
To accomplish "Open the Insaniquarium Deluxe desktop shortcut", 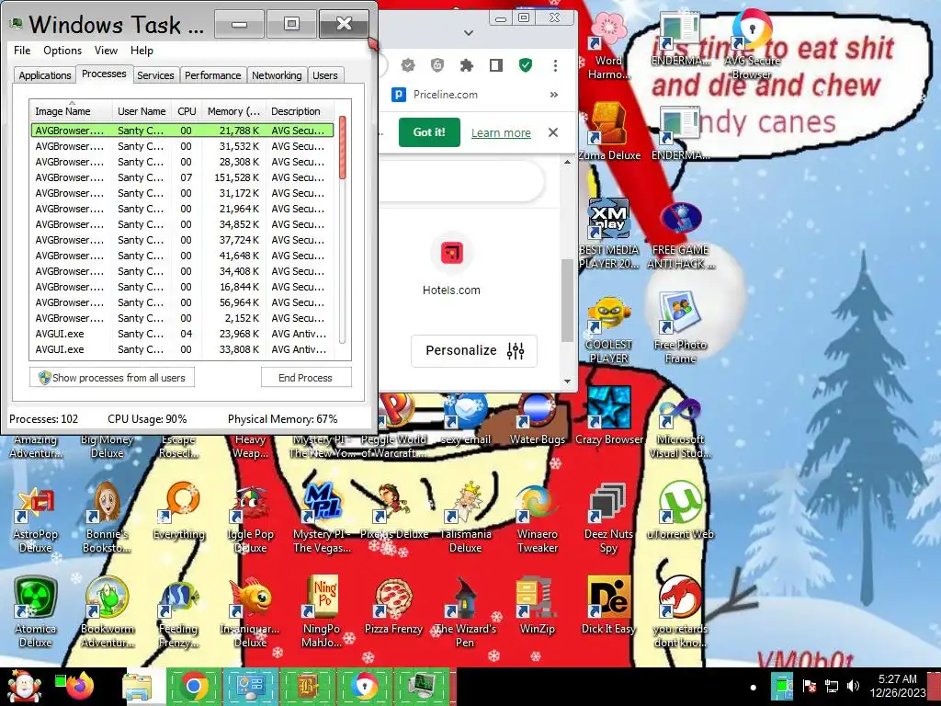I will pyautogui.click(x=250, y=612).
